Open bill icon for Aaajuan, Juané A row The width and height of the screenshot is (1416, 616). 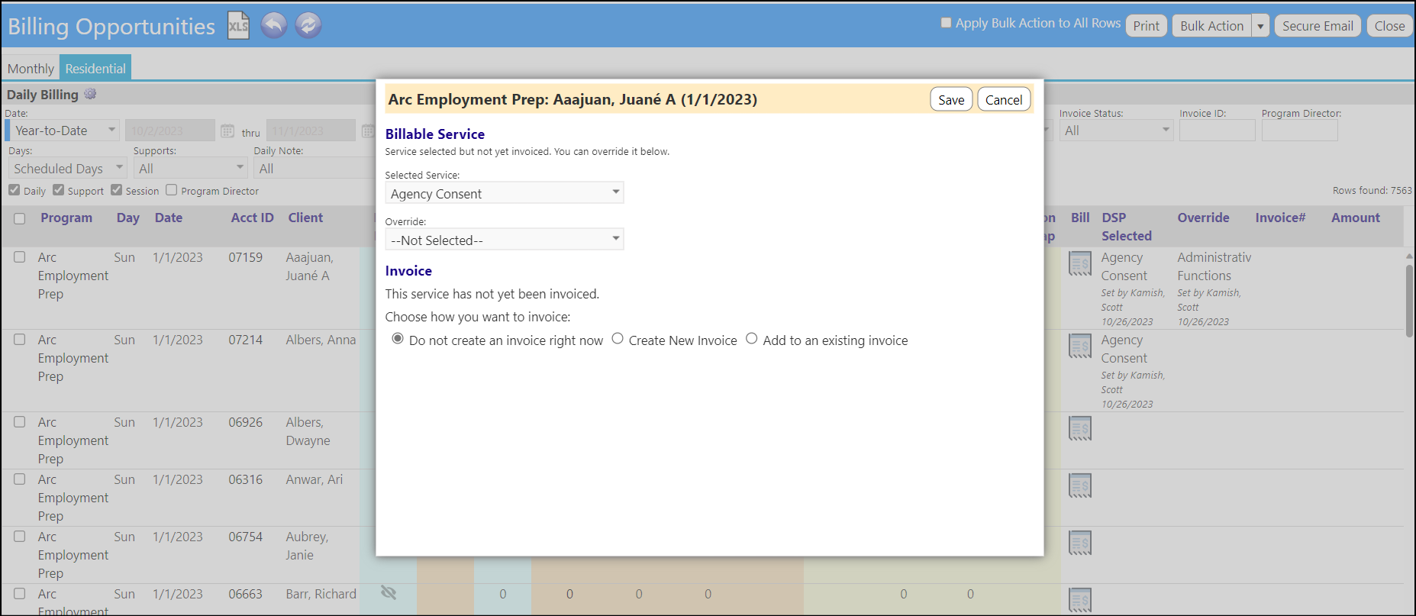coord(1080,263)
